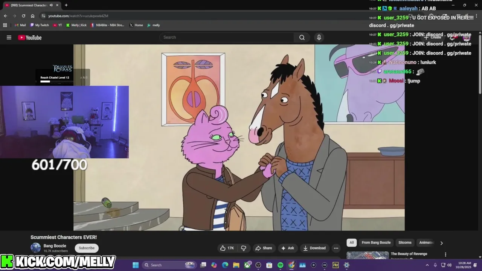Open the Bang Boozle channel name
Viewport: 482px width, 271px height.
tap(55, 246)
